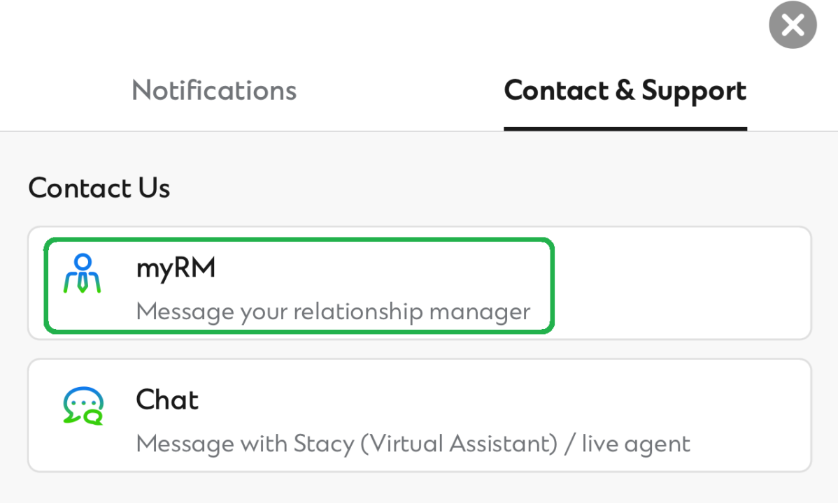Click the Chat speech bubbles icon
Screen dimensions: 838x503
[x=83, y=406]
